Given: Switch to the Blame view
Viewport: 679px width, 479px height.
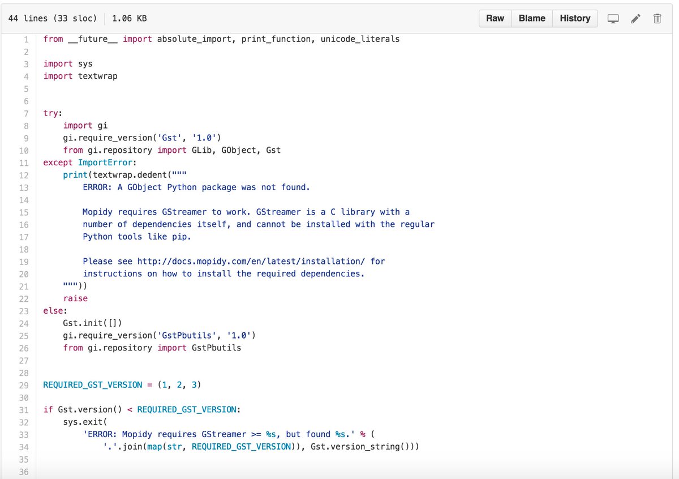Looking at the screenshot, I should click(x=531, y=18).
